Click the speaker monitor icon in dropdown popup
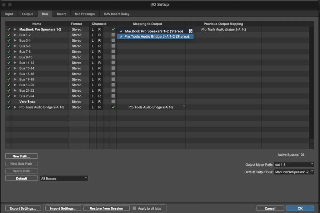320x213 pixels. coord(190,31)
